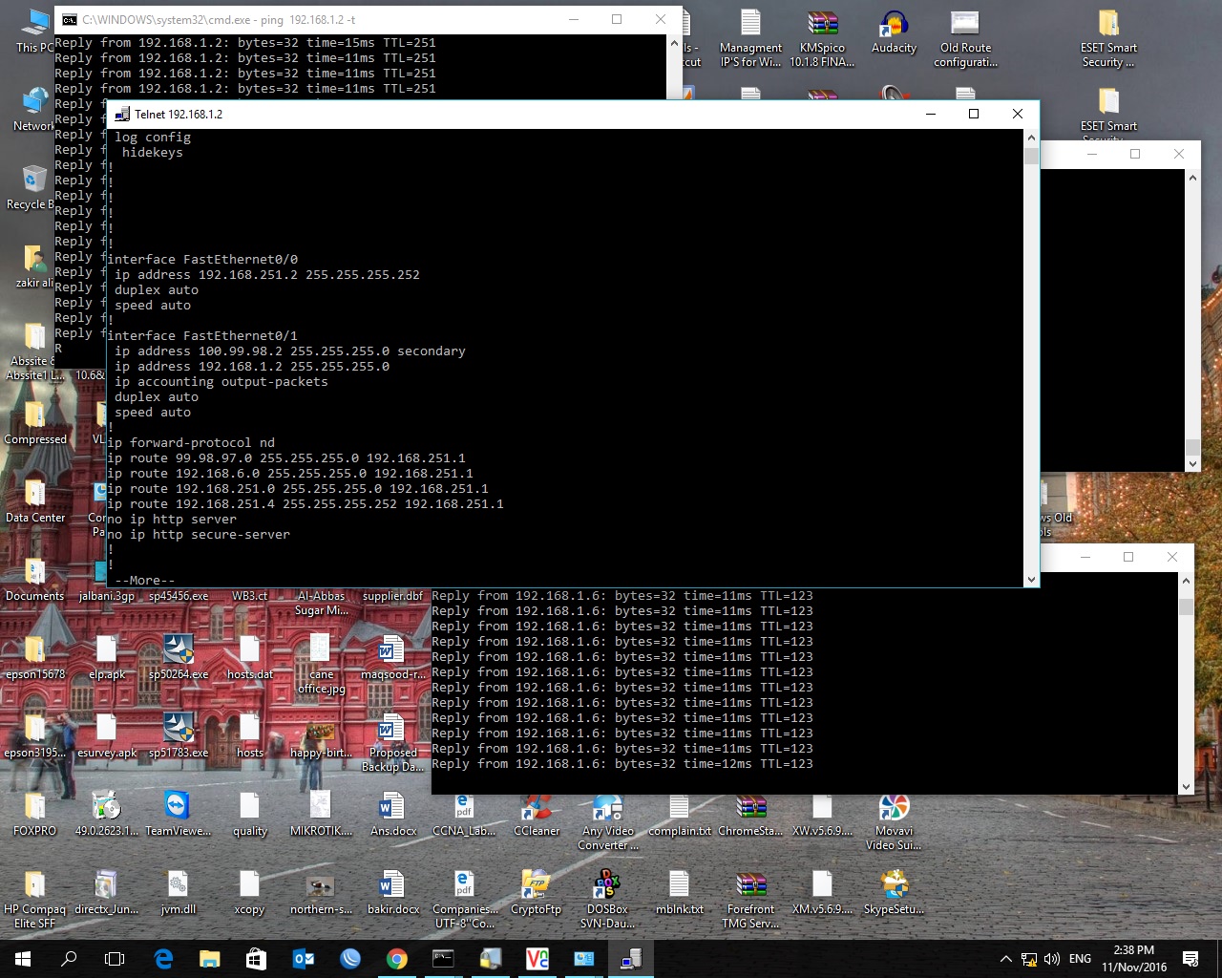
Task: Select the Compressed folder on the desktop
Action: point(35,422)
